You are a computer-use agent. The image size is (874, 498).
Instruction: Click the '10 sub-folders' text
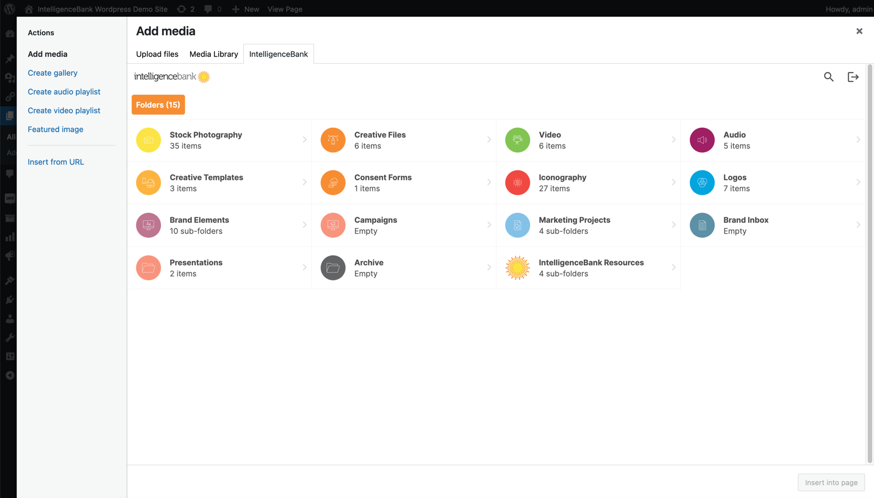click(x=196, y=231)
